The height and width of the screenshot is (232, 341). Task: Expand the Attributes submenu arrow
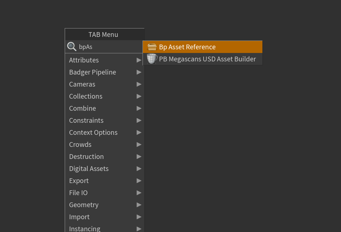click(x=139, y=60)
